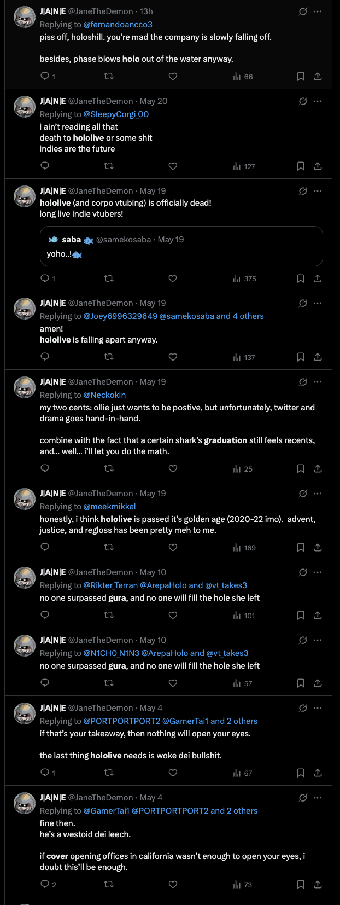The height and width of the screenshot is (905, 340).
Task: View analytics showing 57 views
Action: [x=243, y=683]
